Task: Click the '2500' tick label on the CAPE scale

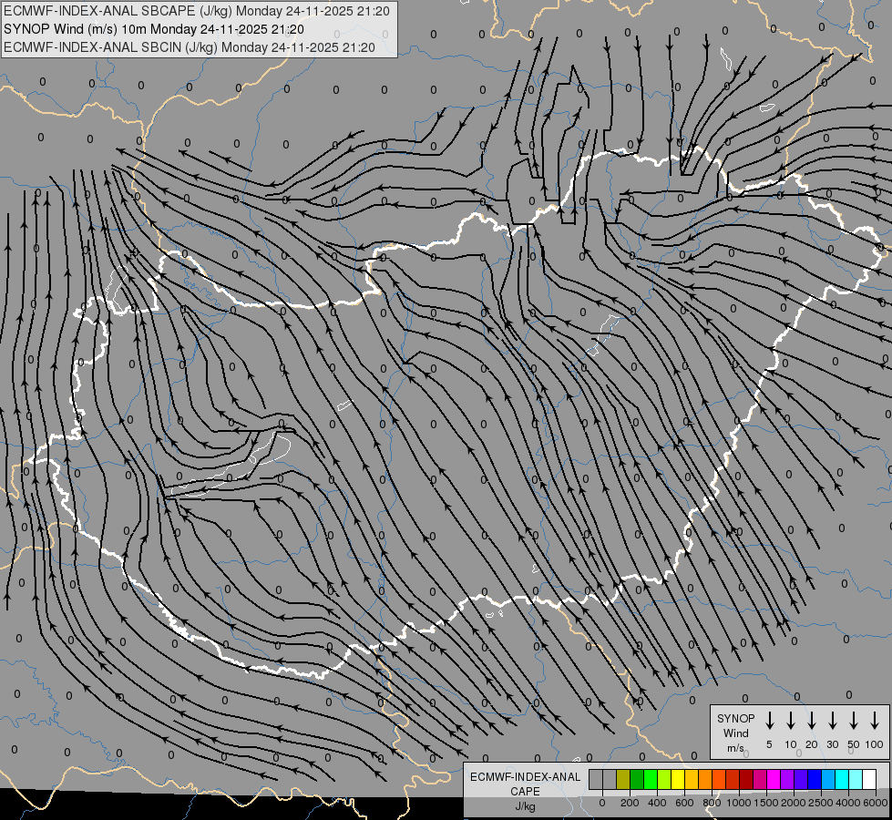Action: 821,803
